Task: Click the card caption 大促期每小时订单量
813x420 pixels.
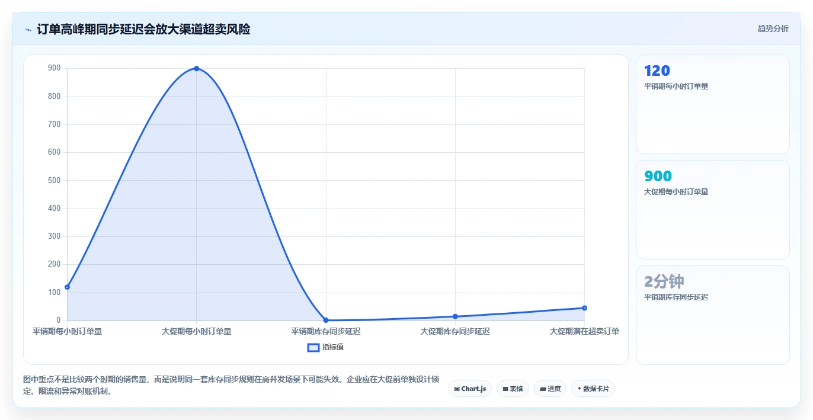Action: tap(676, 192)
